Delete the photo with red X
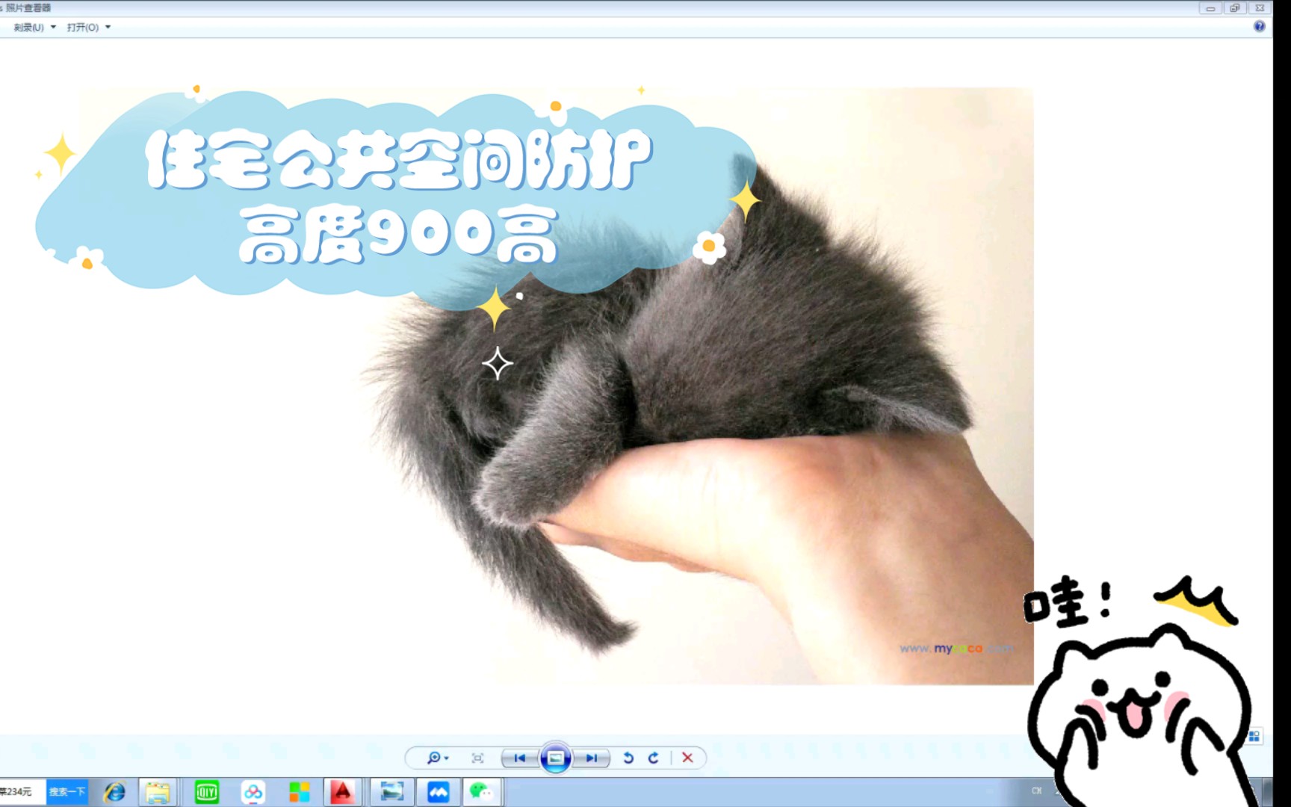 click(687, 758)
